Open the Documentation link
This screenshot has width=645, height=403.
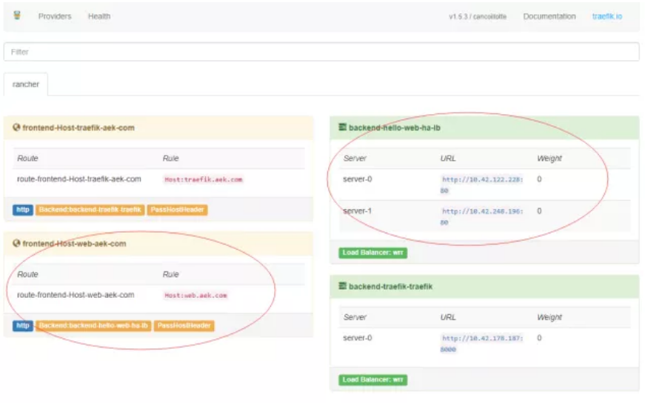click(549, 16)
